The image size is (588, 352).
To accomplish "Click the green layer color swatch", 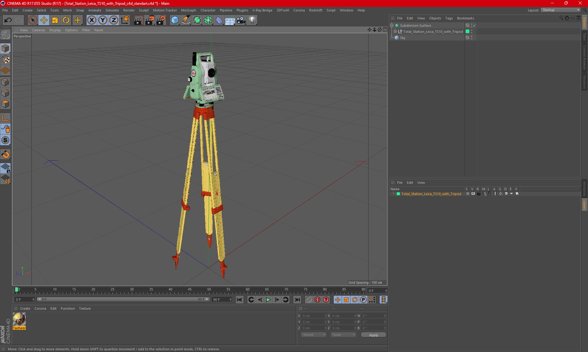I will [x=398, y=194].
